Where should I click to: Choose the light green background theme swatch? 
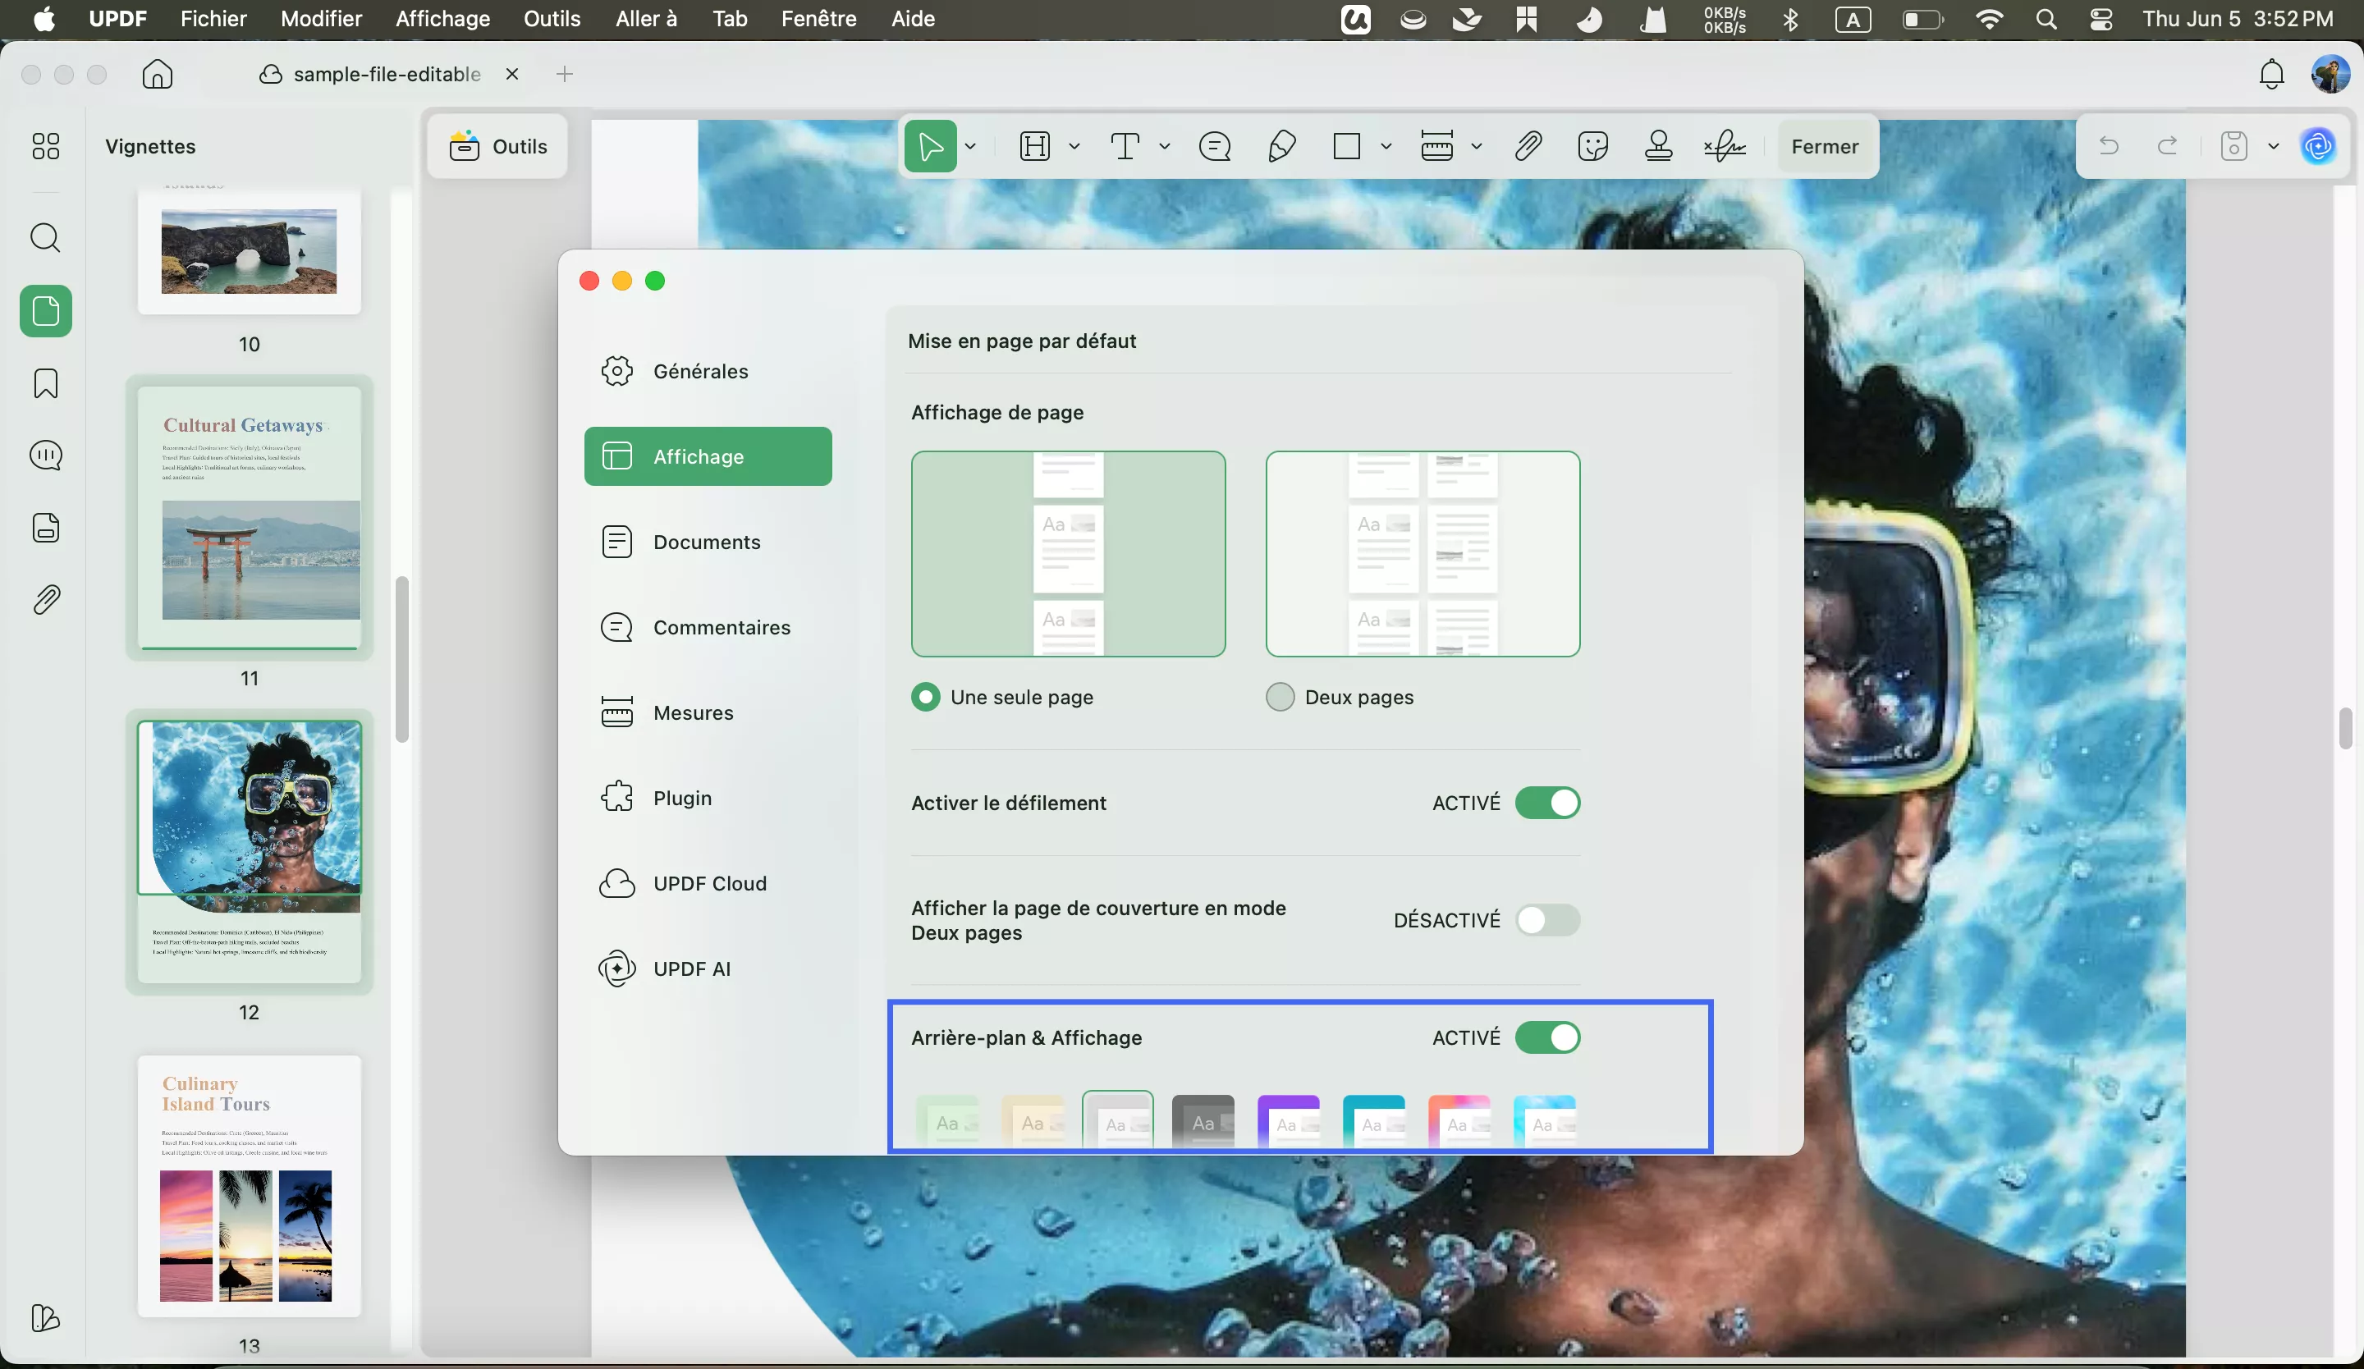[946, 1120]
